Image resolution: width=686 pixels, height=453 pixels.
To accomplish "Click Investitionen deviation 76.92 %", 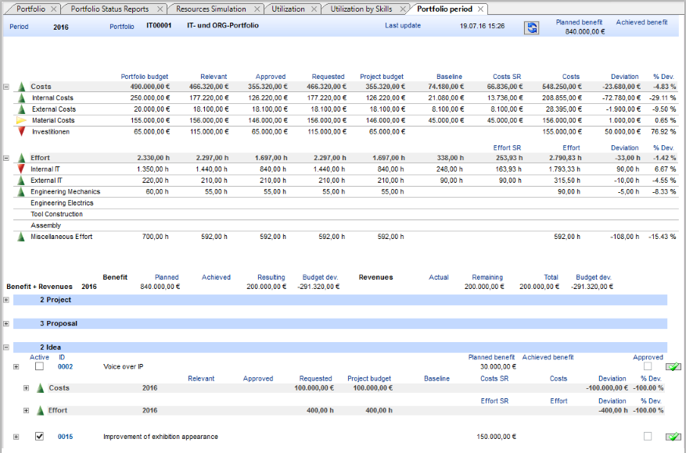I will [x=663, y=131].
